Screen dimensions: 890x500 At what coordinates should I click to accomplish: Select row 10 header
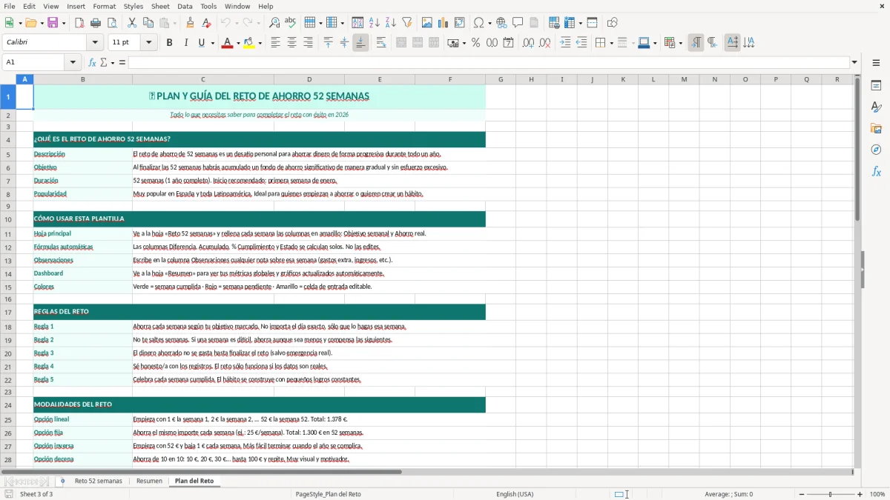click(x=8, y=219)
